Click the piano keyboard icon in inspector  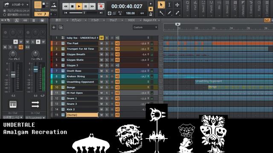point(13,105)
